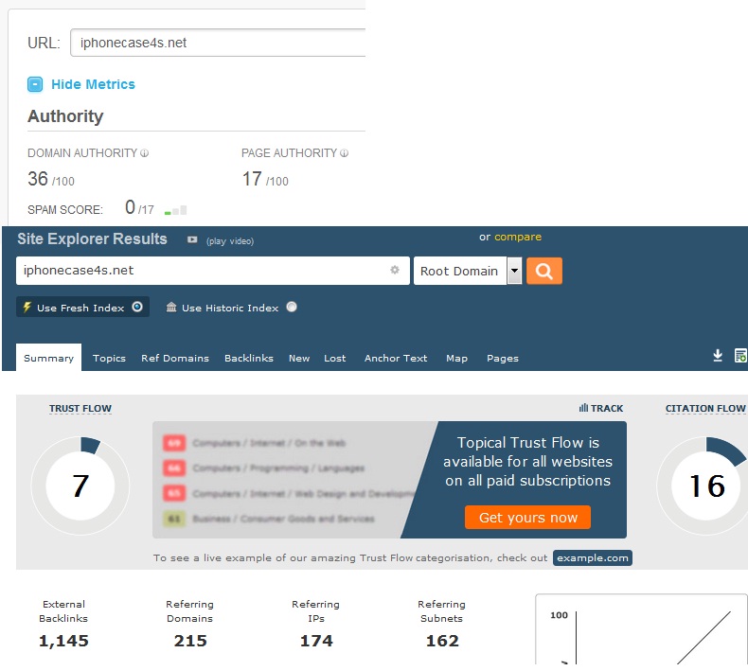748x671 pixels.
Task: Click the spam score bar indicator
Action: click(x=175, y=210)
